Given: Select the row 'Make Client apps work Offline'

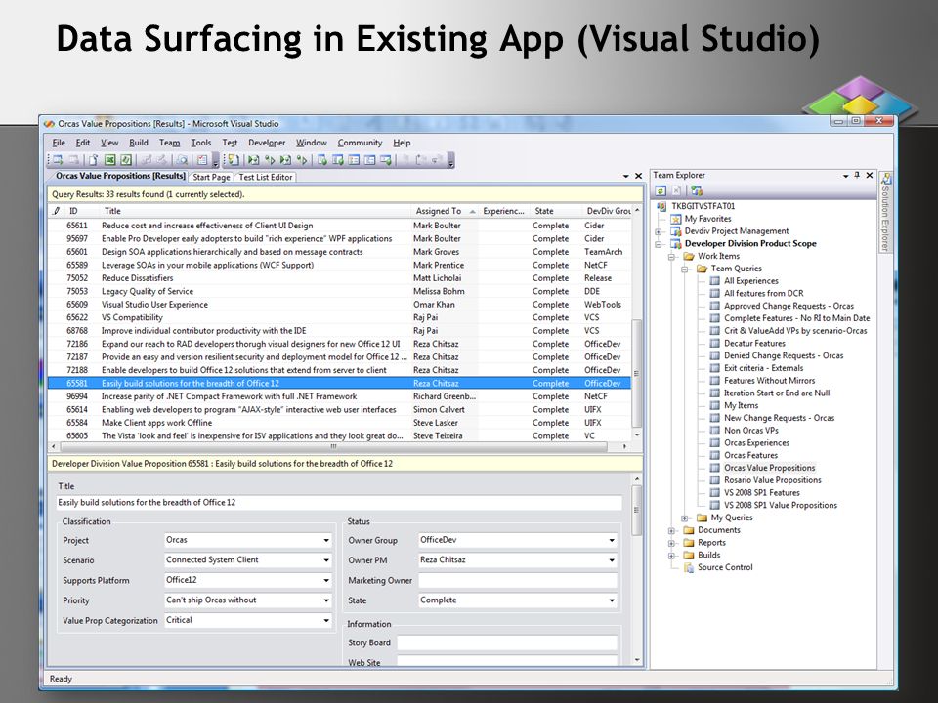Looking at the screenshot, I should coord(339,423).
